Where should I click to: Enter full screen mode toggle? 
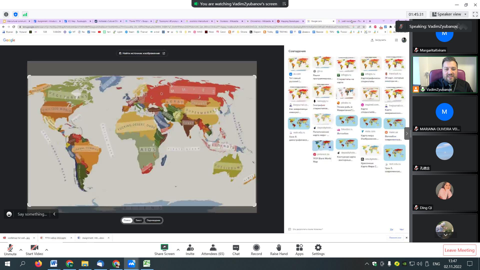click(x=475, y=14)
